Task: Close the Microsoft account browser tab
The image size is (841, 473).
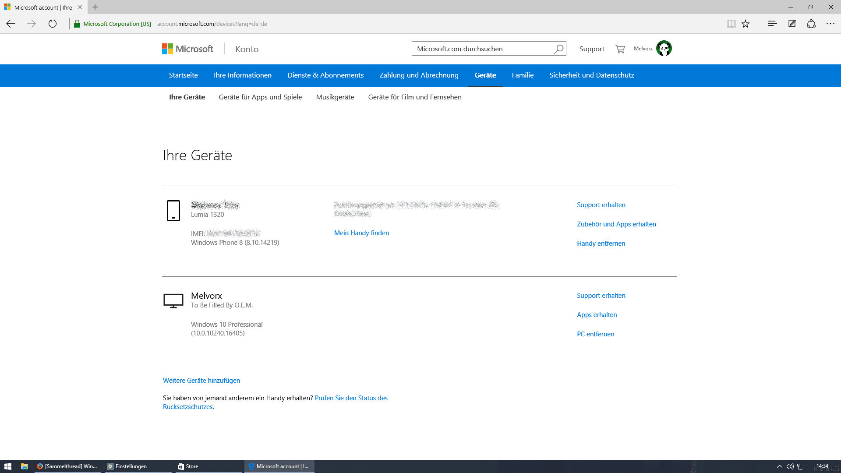Action: tap(80, 7)
